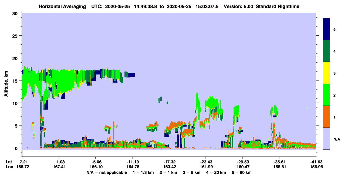Click the latitude value -35.61
The height and width of the screenshot is (180, 351).
point(279,162)
